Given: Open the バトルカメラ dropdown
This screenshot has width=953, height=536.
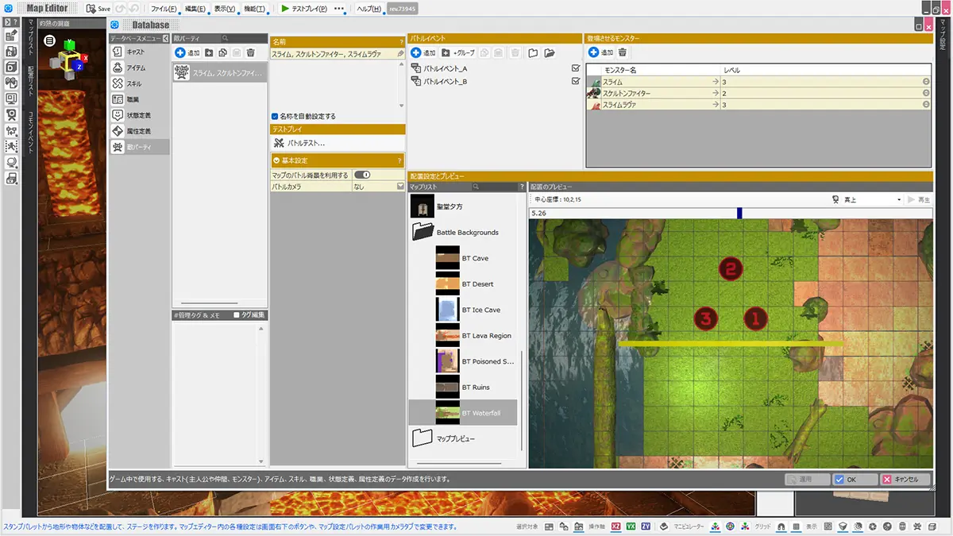Looking at the screenshot, I should coord(400,186).
